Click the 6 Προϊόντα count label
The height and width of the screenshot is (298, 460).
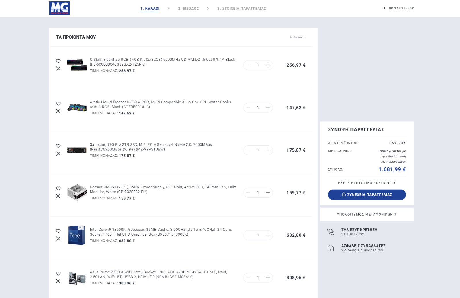(x=298, y=37)
